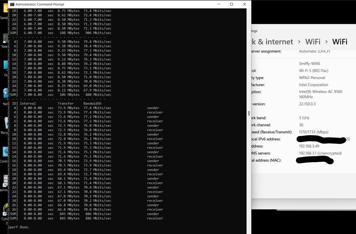
Task: Click the 'Transfer' column header in iperf output
Action: click(x=65, y=104)
